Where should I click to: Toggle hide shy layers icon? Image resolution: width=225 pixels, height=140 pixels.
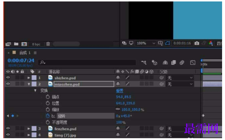(165, 63)
